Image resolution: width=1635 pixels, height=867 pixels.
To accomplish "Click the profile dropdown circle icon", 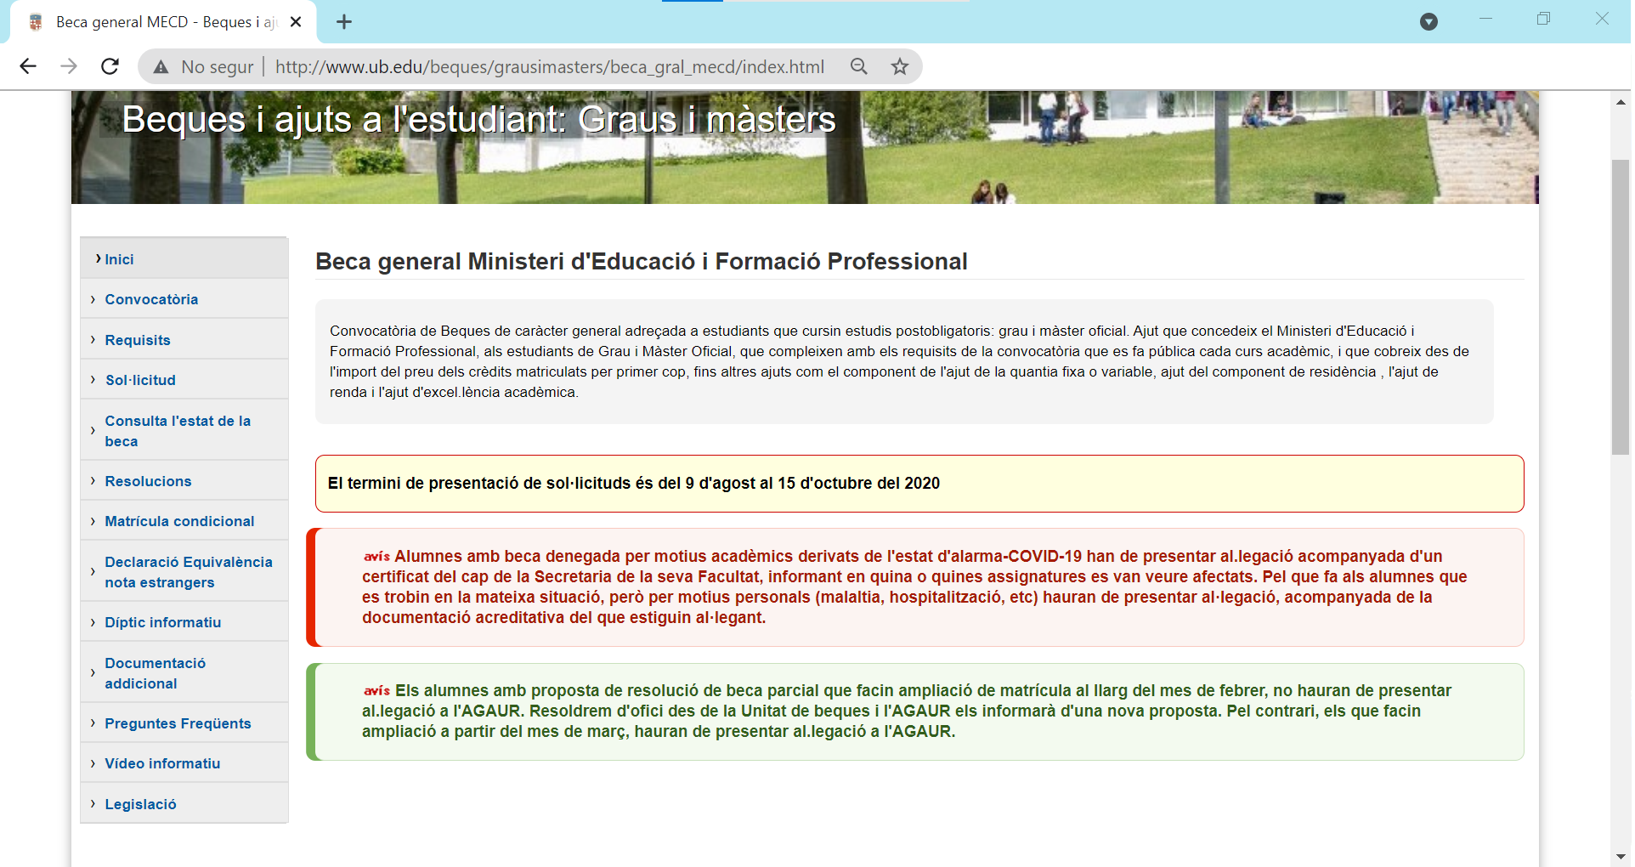I will (x=1429, y=22).
